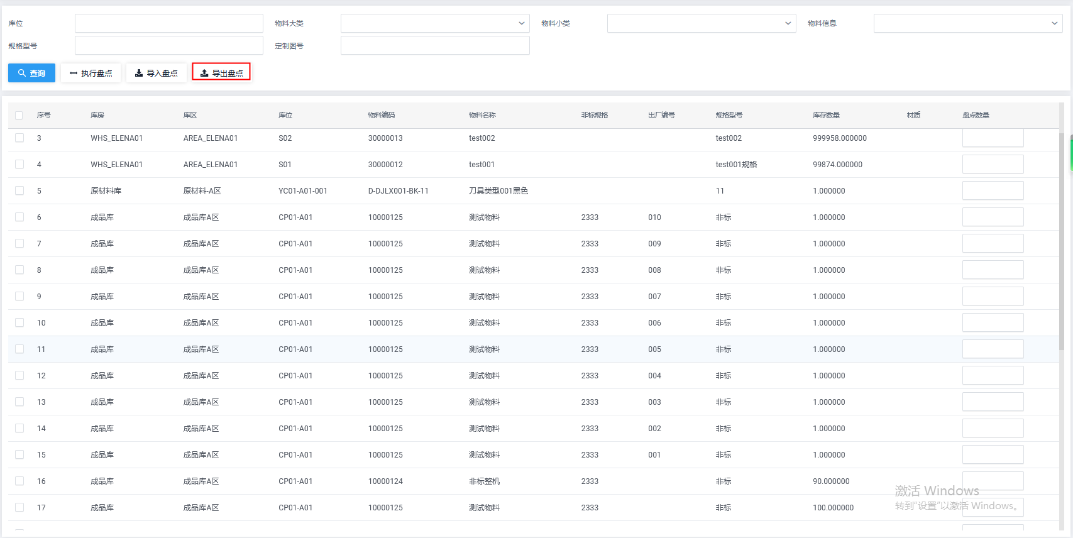The height and width of the screenshot is (538, 1073).
Task: Click the 物料编码 column header
Action: 382,115
